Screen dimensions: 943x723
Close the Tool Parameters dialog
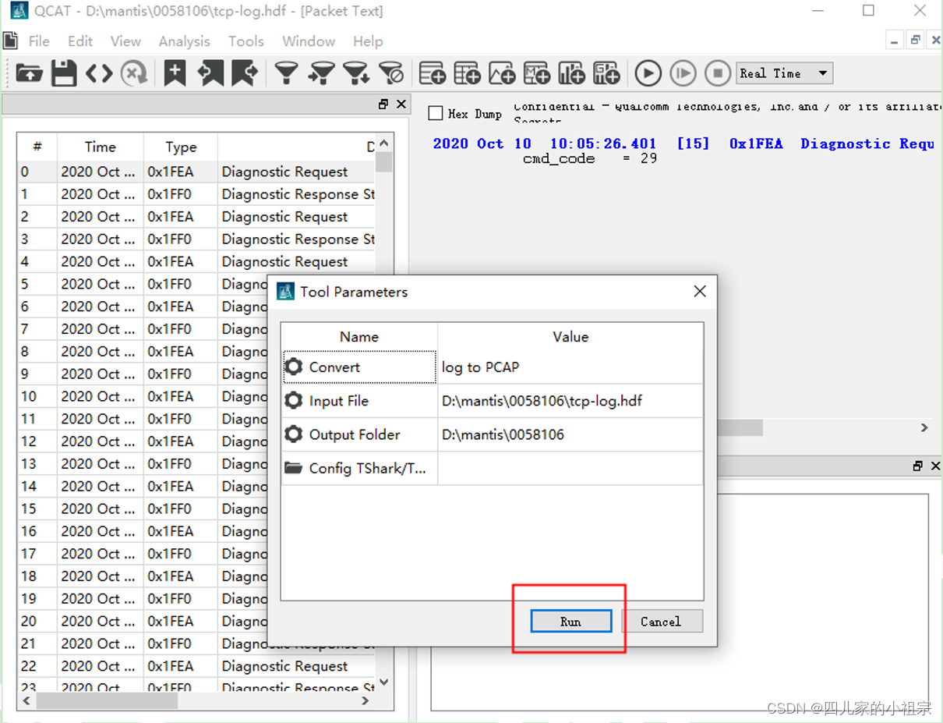pyautogui.click(x=700, y=291)
